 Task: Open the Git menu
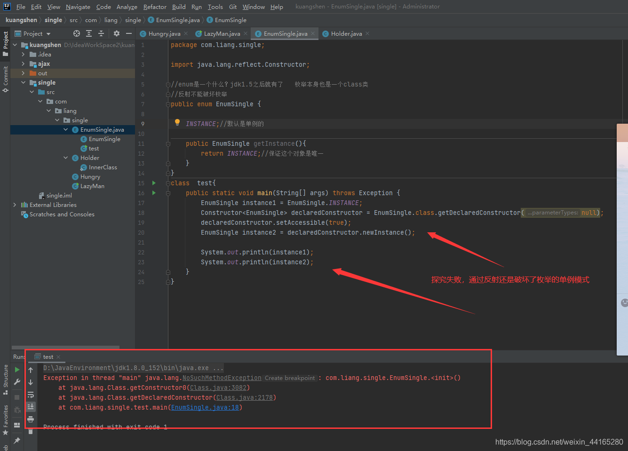(x=233, y=7)
